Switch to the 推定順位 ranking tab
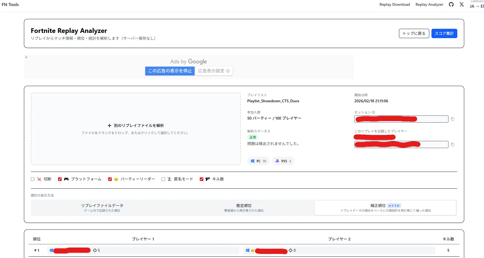The image size is (484, 258). (244, 208)
